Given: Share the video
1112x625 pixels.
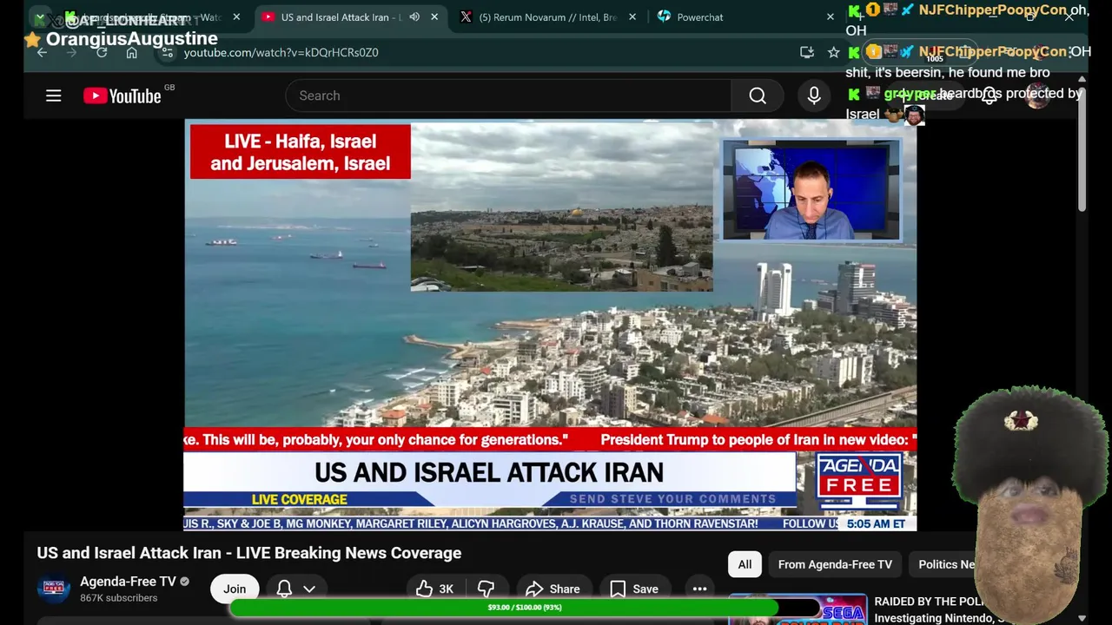Looking at the screenshot, I should click(553, 589).
